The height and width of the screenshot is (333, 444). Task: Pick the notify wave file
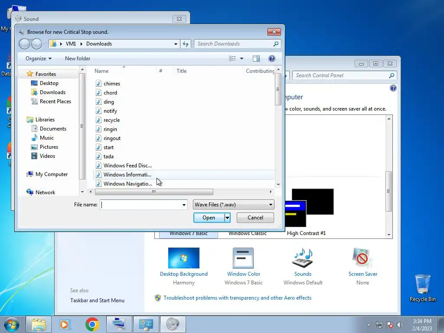[110, 111]
